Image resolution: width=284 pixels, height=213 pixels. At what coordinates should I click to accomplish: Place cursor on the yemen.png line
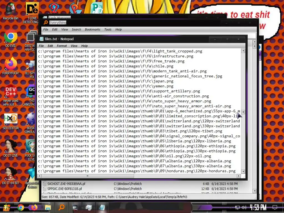pos(106,86)
